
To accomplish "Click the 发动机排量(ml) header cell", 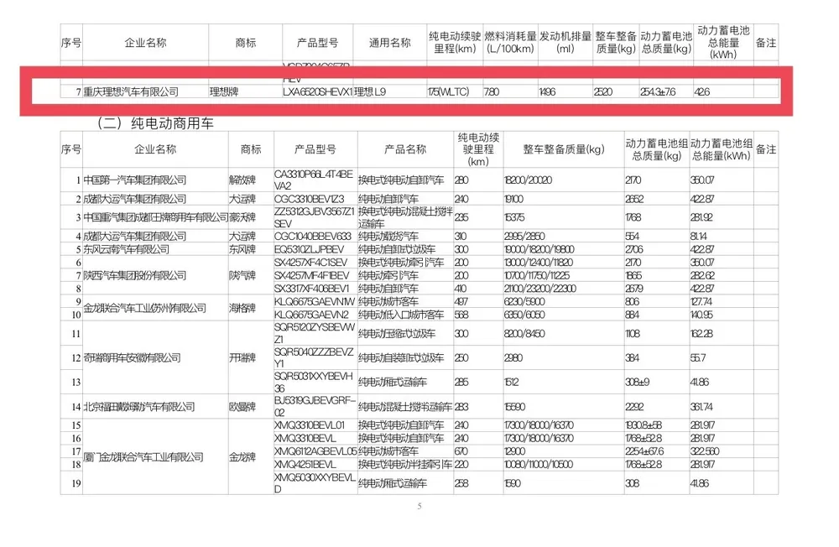I will [565, 43].
